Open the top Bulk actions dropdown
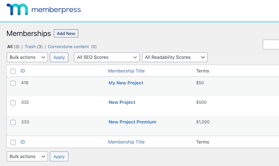The height and width of the screenshot is (166, 279). [x=27, y=57]
